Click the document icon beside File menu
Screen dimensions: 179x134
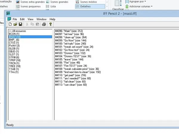coord(9,19)
